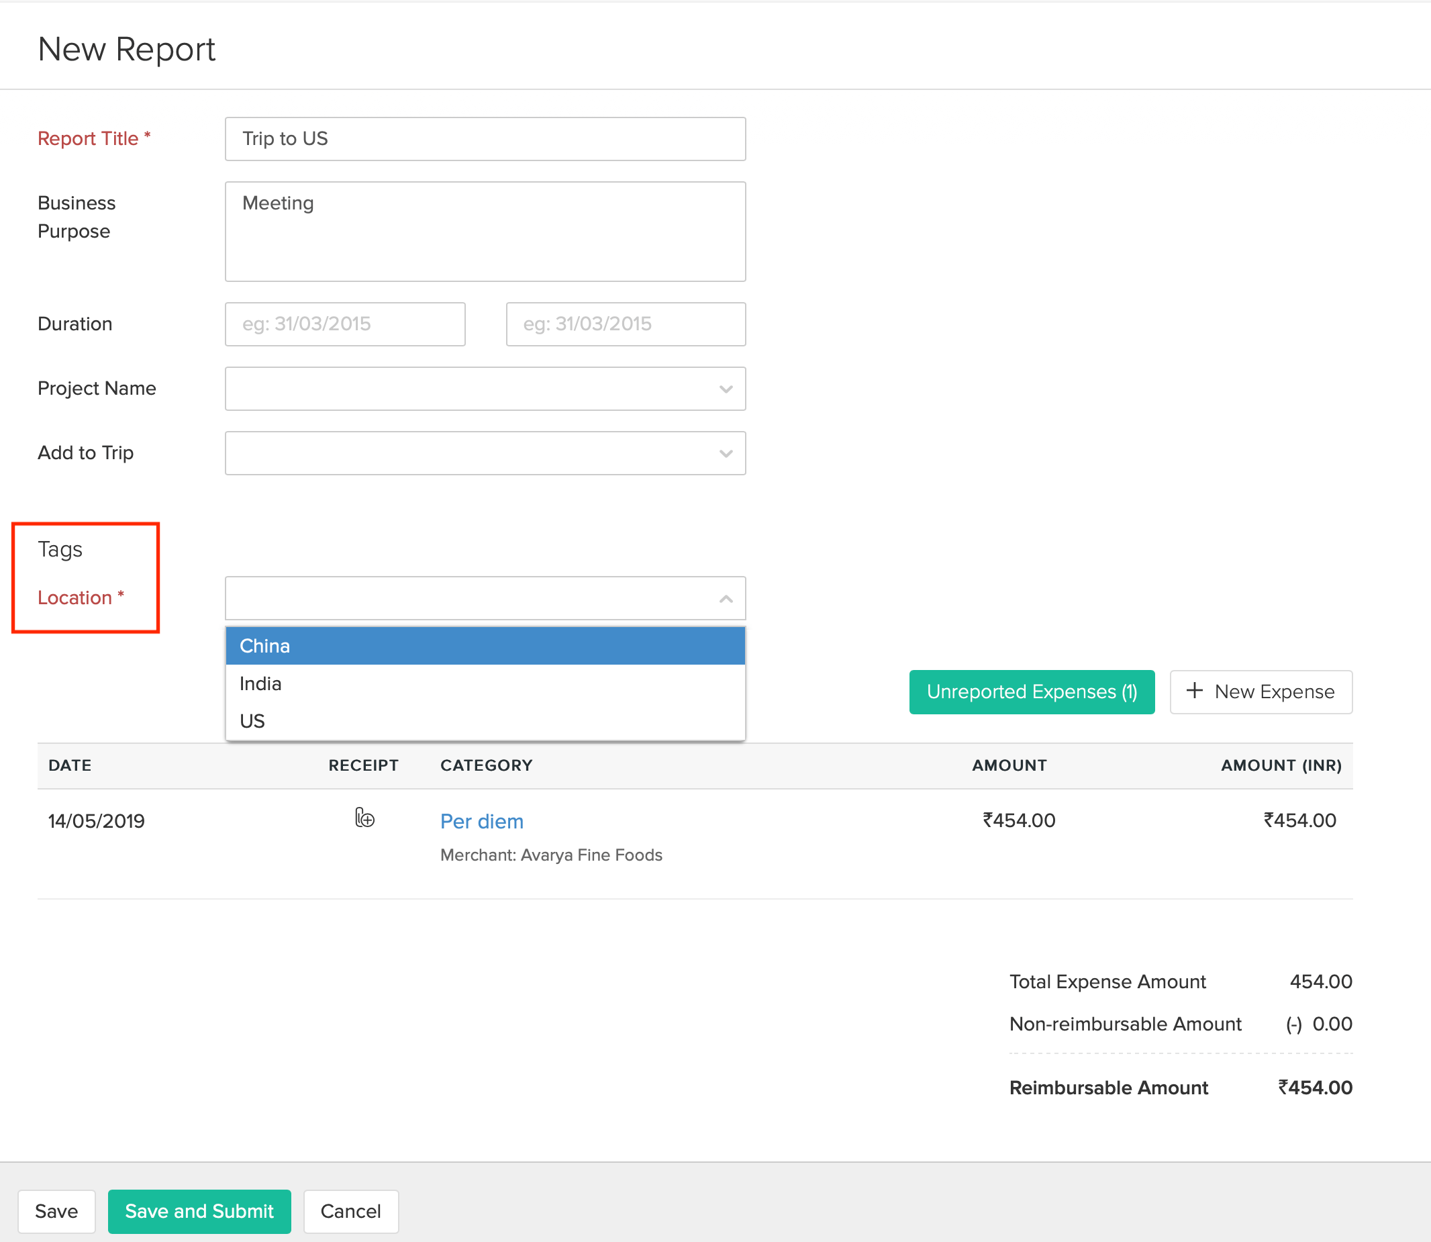Viewport: 1431px width, 1242px height.
Task: Click Save and Submit
Action: (199, 1211)
